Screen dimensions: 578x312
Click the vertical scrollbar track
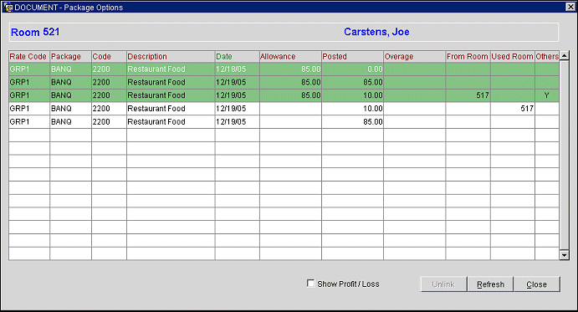(564, 156)
